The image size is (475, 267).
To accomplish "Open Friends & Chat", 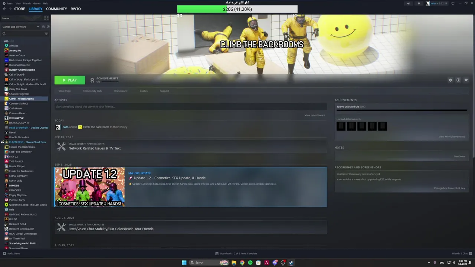I will pyautogui.click(x=462, y=254).
